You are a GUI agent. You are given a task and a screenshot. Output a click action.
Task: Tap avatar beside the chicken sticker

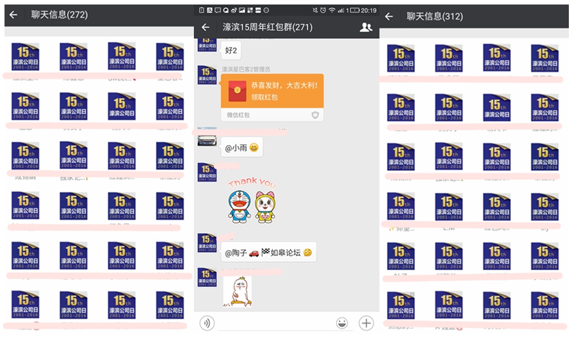tap(207, 277)
